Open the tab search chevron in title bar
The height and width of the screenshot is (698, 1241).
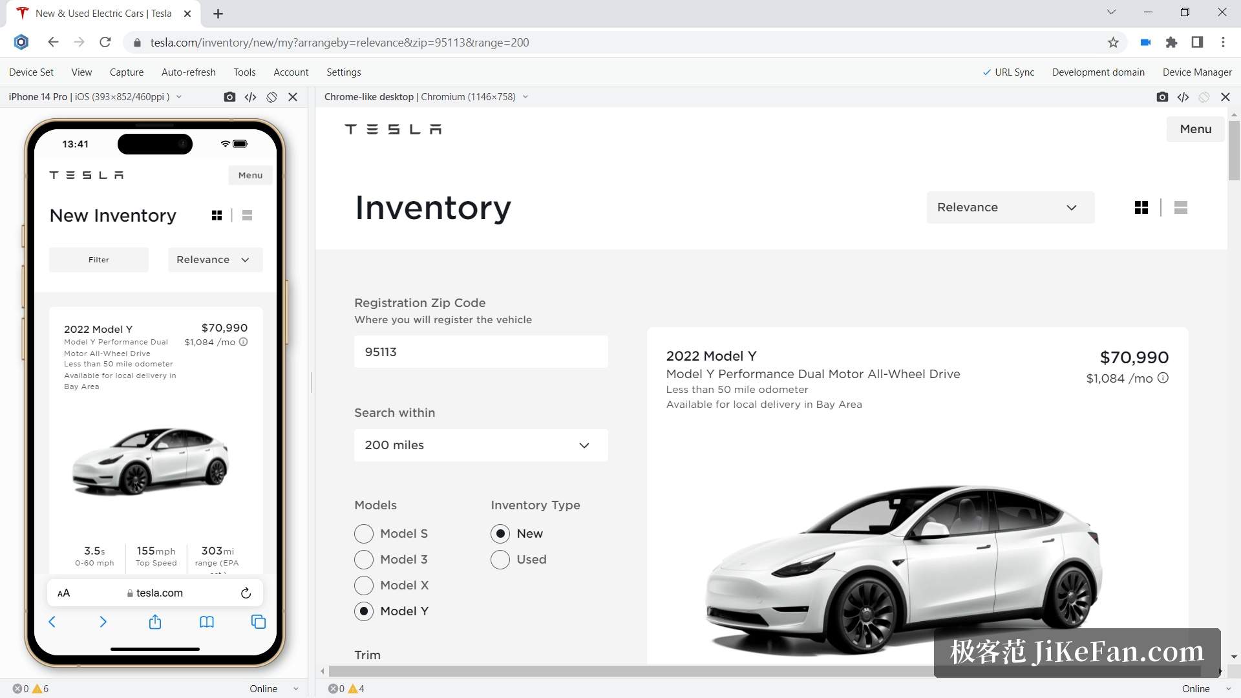[1111, 12]
